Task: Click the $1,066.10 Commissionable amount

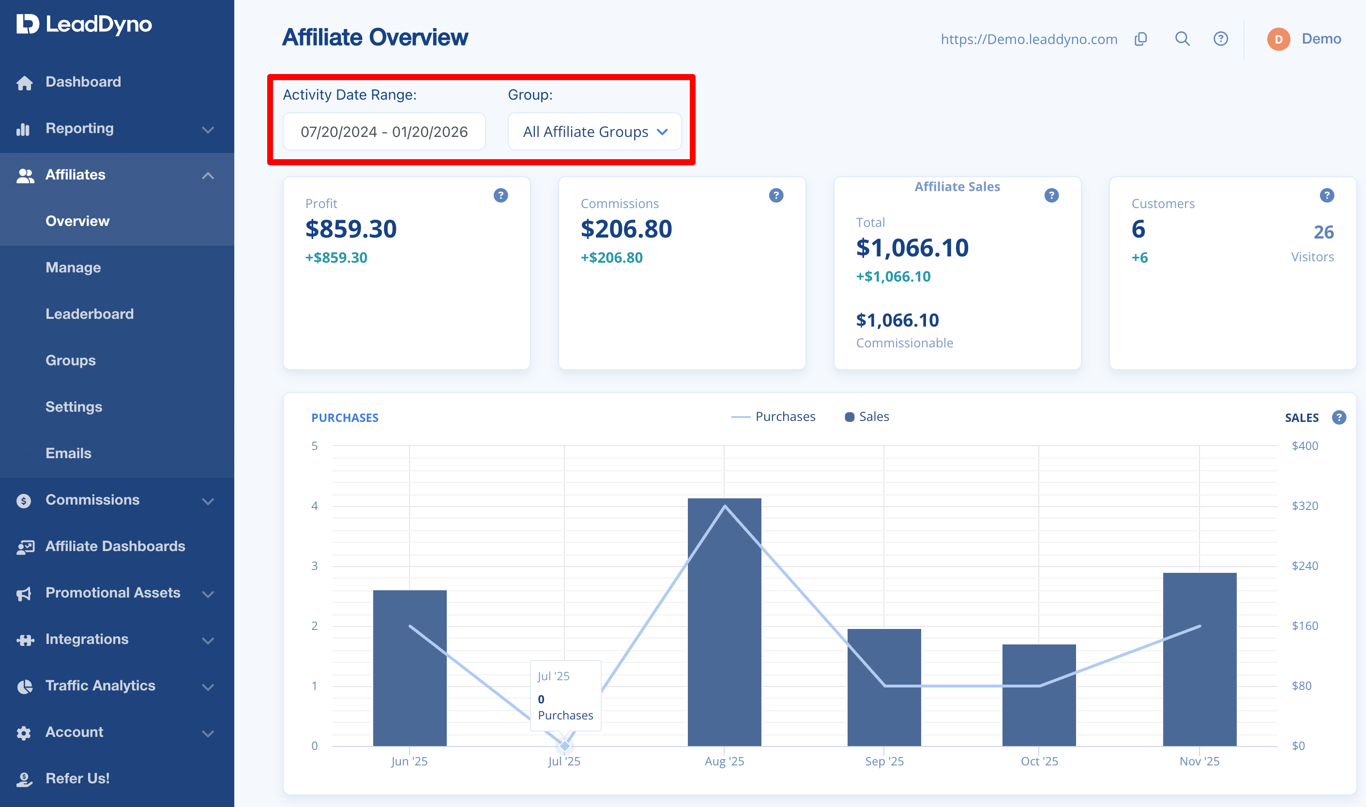Action: (x=897, y=320)
